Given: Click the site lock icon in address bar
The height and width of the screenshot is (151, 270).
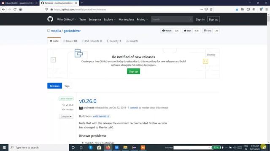Looking at the screenshot, I should tap(51, 9).
